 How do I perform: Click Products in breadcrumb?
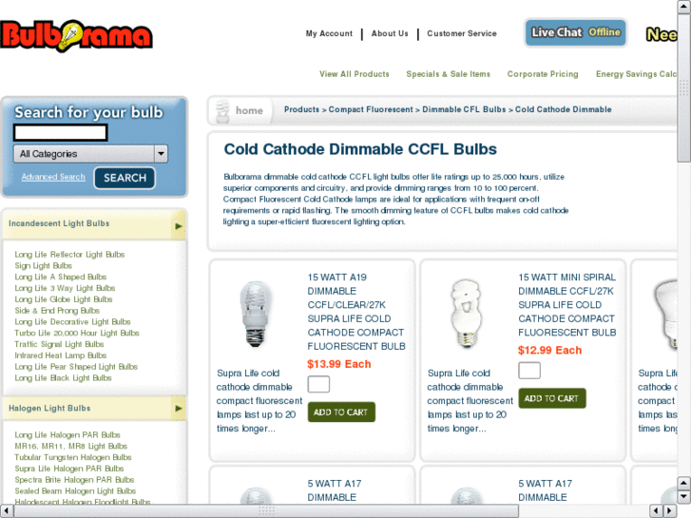coord(301,109)
